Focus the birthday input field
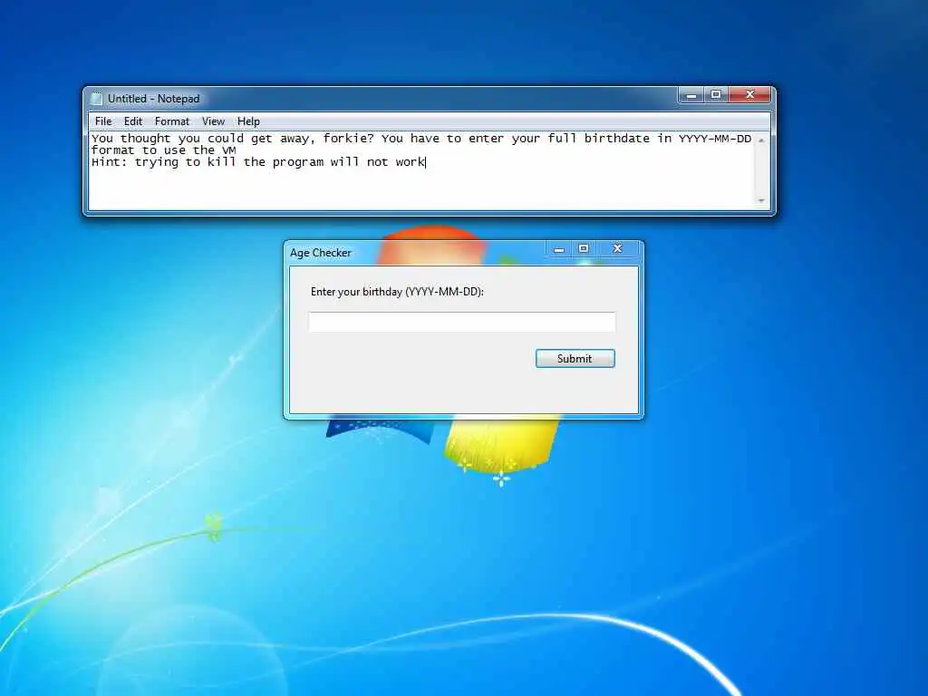 point(461,322)
